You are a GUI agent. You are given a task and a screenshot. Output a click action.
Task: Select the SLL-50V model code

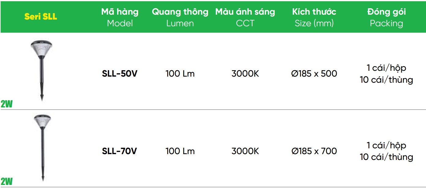coord(120,74)
